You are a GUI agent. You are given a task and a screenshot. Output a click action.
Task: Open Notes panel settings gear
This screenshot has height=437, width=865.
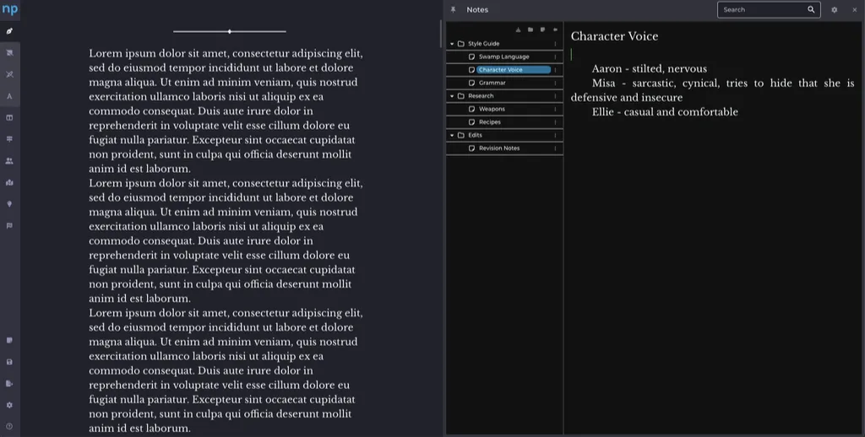point(834,10)
